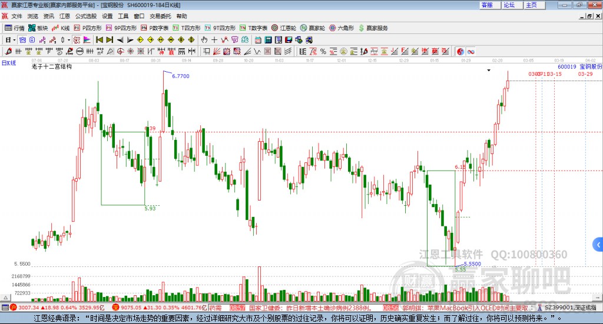Open the T四方形 tool
Screen dimensions: 603x324
[187, 28]
